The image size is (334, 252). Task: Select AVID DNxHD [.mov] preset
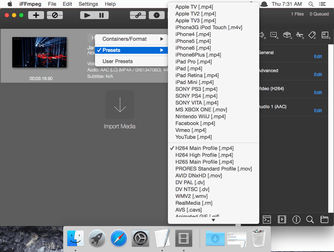point(213,176)
